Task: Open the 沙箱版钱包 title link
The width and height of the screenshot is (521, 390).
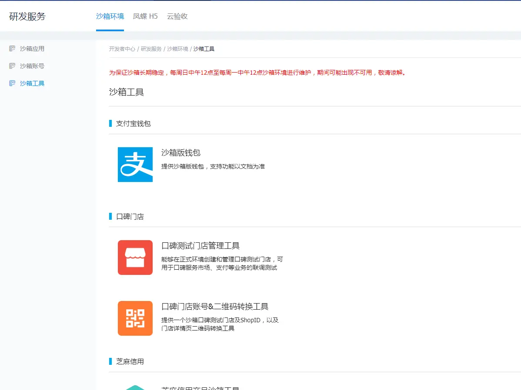Action: click(x=181, y=153)
